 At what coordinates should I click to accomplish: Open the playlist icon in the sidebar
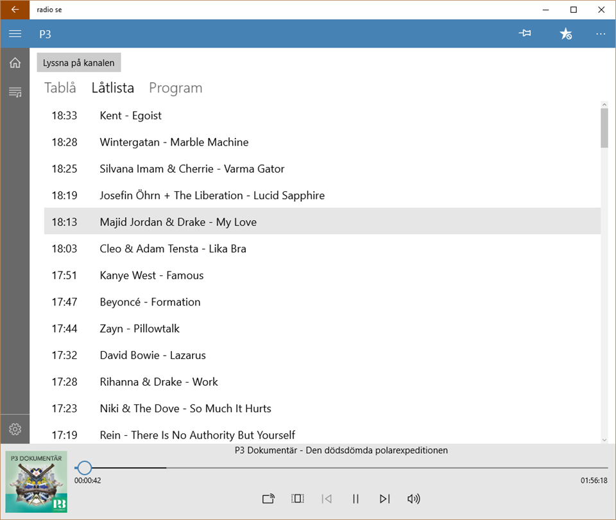pos(15,92)
